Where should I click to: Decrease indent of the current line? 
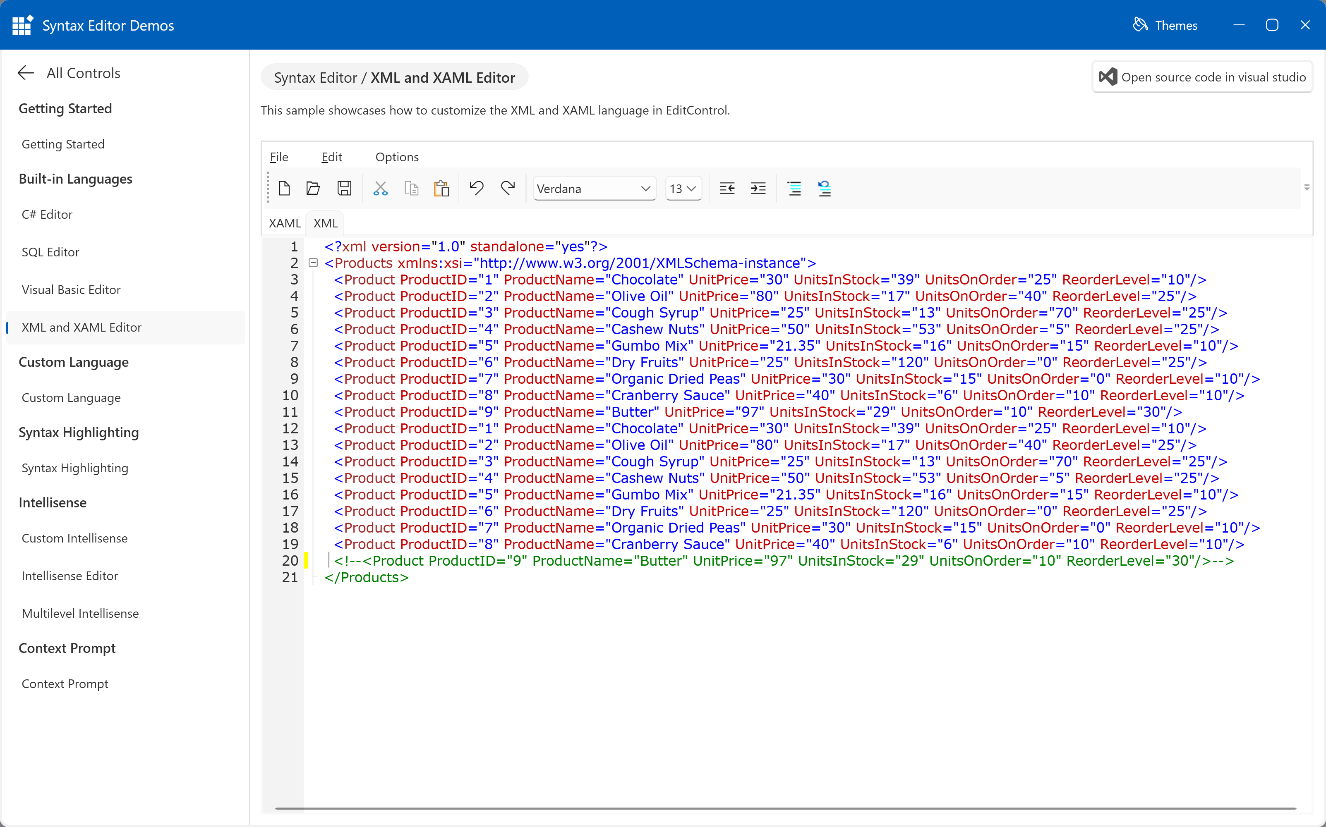click(x=727, y=188)
